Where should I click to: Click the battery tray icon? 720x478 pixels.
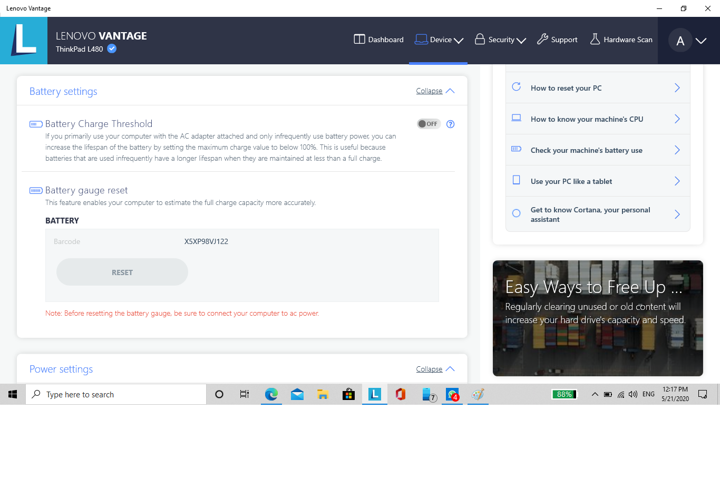pyautogui.click(x=608, y=394)
